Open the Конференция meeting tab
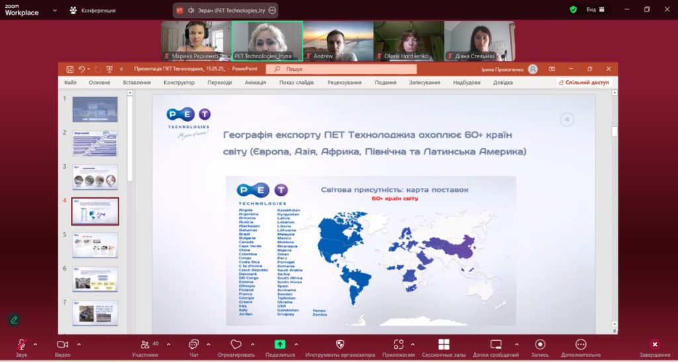Screen dimensions: 678x362 [93, 11]
